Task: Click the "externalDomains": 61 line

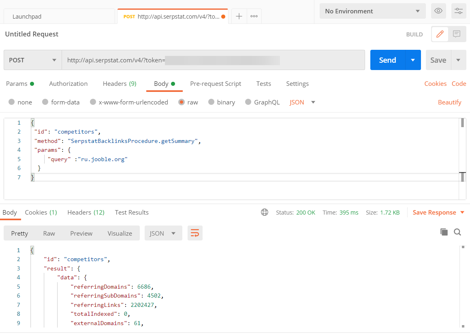Action: click(x=107, y=323)
